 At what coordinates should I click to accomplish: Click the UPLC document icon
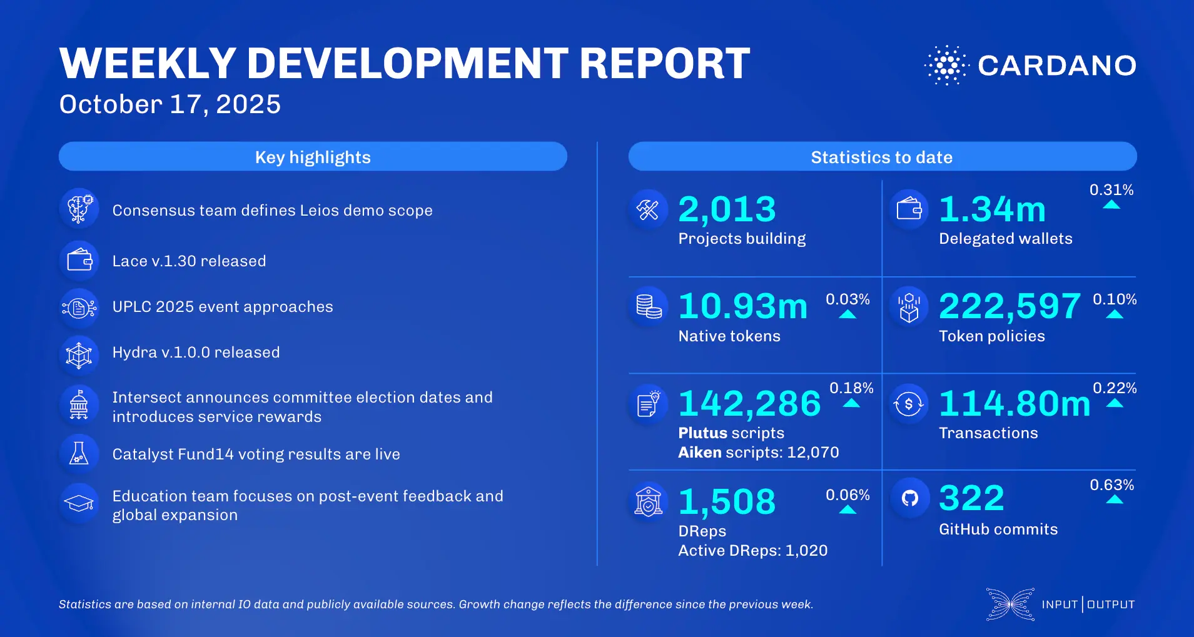tap(79, 306)
